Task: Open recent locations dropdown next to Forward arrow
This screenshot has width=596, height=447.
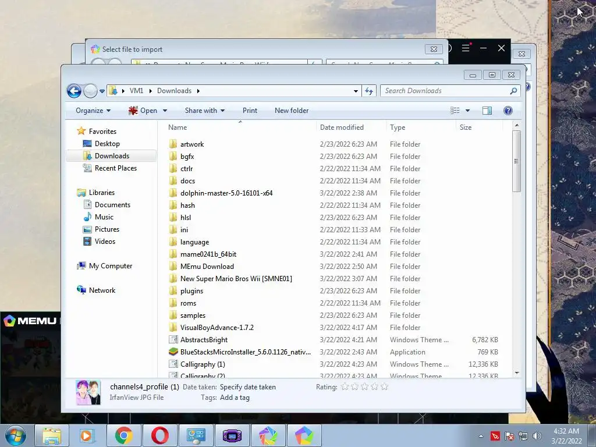Action: pos(102,91)
